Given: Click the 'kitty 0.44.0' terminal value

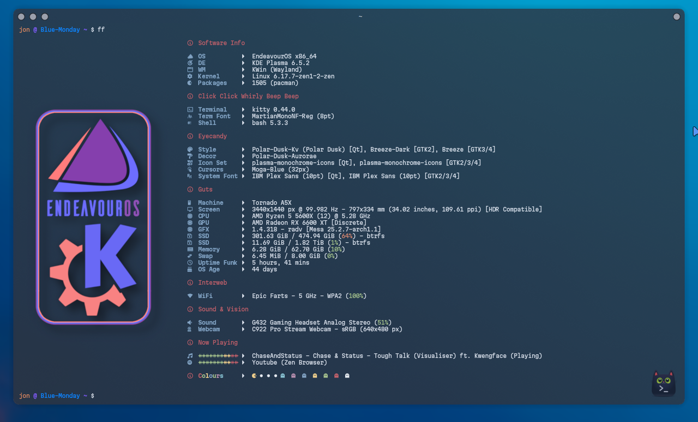Looking at the screenshot, I should [273, 110].
